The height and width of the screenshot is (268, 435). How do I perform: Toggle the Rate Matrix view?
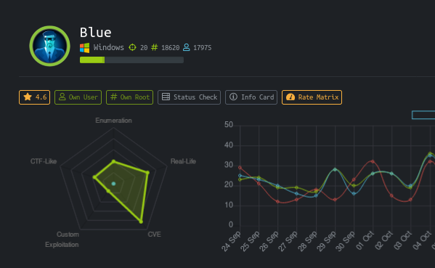pyautogui.click(x=312, y=97)
